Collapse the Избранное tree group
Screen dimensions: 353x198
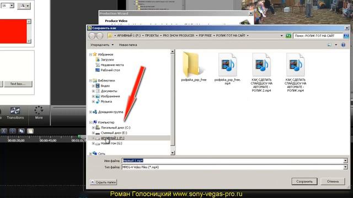point(90,54)
